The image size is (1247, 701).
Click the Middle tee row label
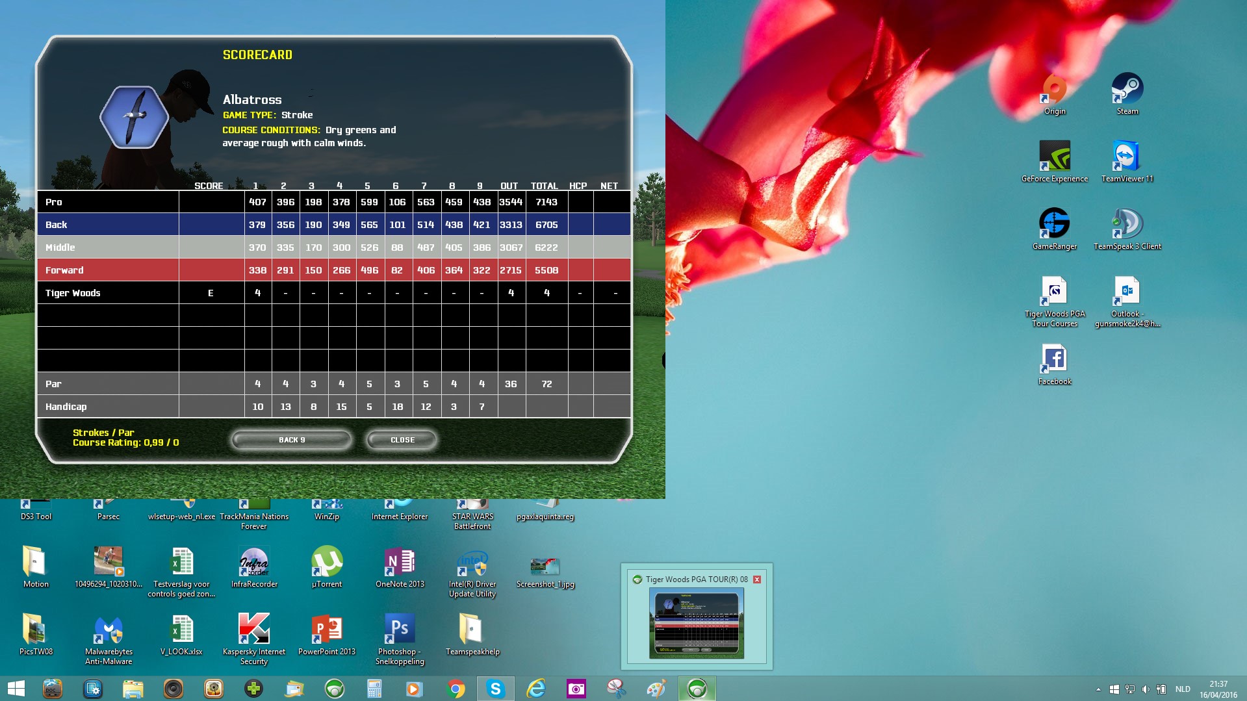click(60, 248)
